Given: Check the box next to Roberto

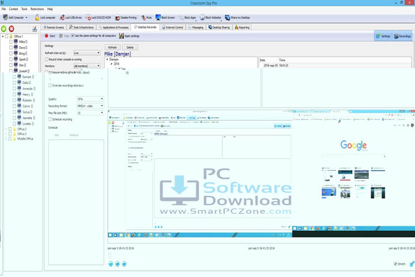Looking at the screenshot, I should [x=14, y=100].
